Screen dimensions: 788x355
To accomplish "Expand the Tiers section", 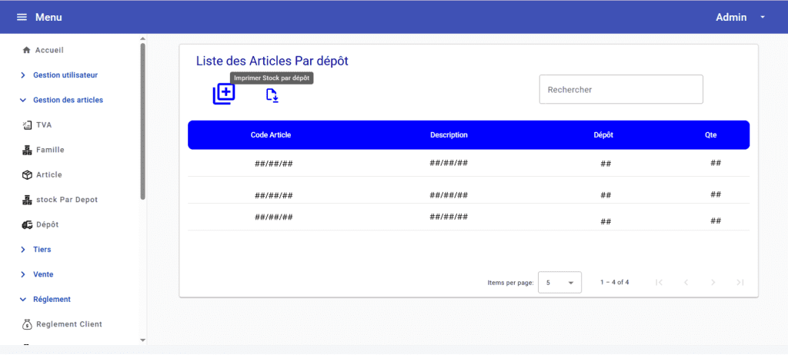I will [x=23, y=250].
